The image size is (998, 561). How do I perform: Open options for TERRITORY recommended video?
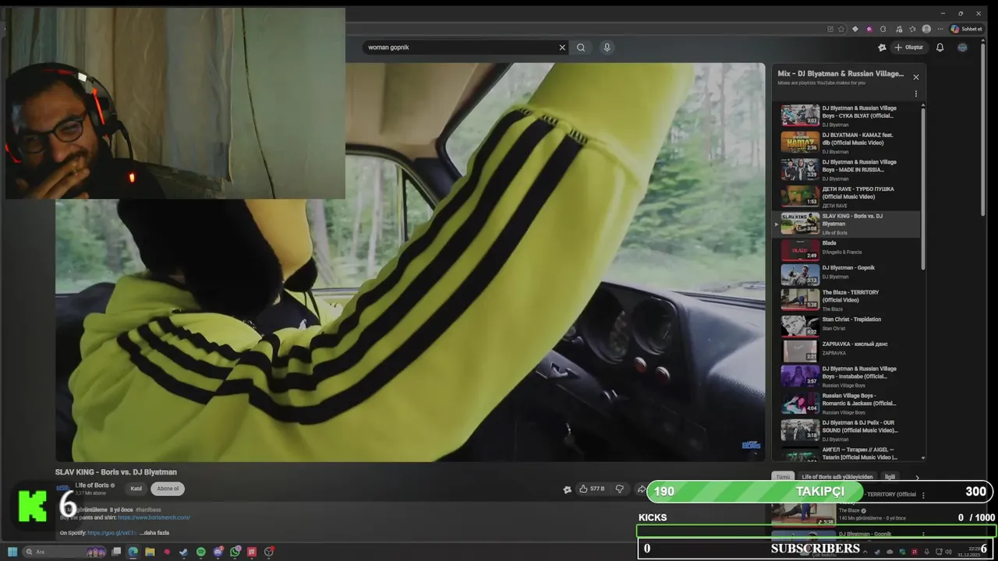click(x=923, y=496)
